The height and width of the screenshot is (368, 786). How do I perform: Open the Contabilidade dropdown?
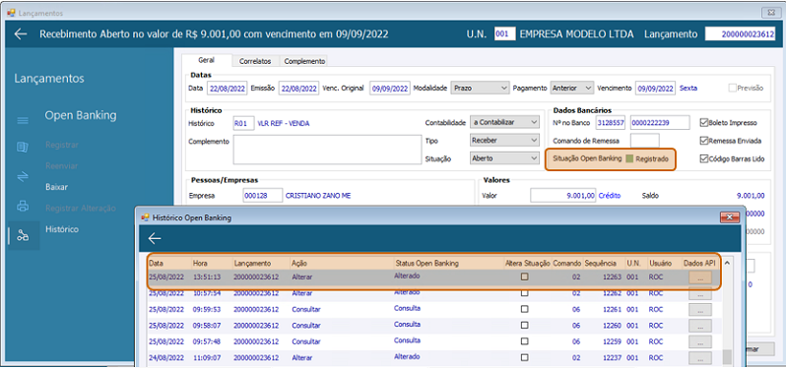504,122
